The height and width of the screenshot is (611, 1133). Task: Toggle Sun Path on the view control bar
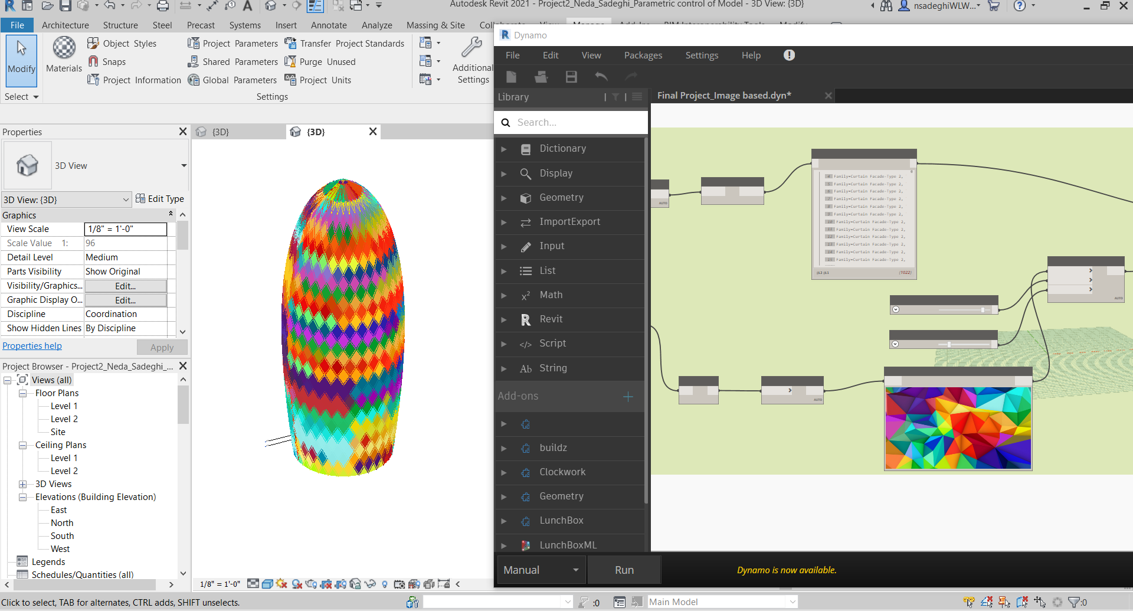(281, 584)
